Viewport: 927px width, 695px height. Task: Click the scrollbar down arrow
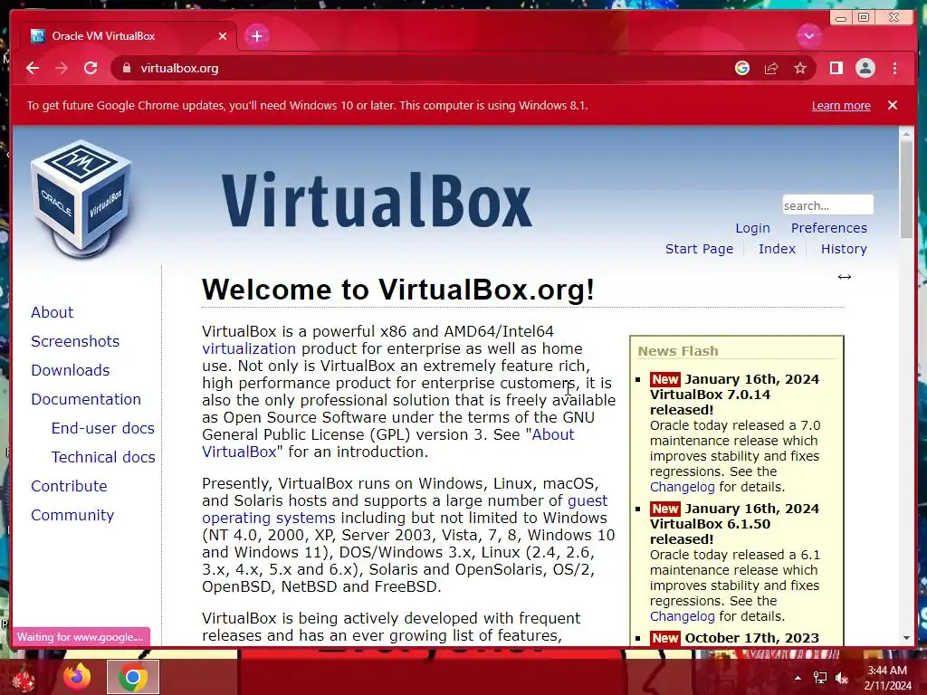click(906, 638)
